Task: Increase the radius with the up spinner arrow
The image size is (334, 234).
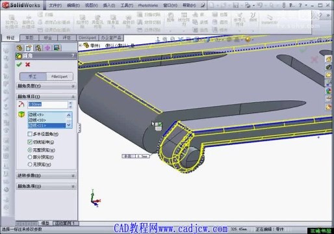Action: coord(70,103)
